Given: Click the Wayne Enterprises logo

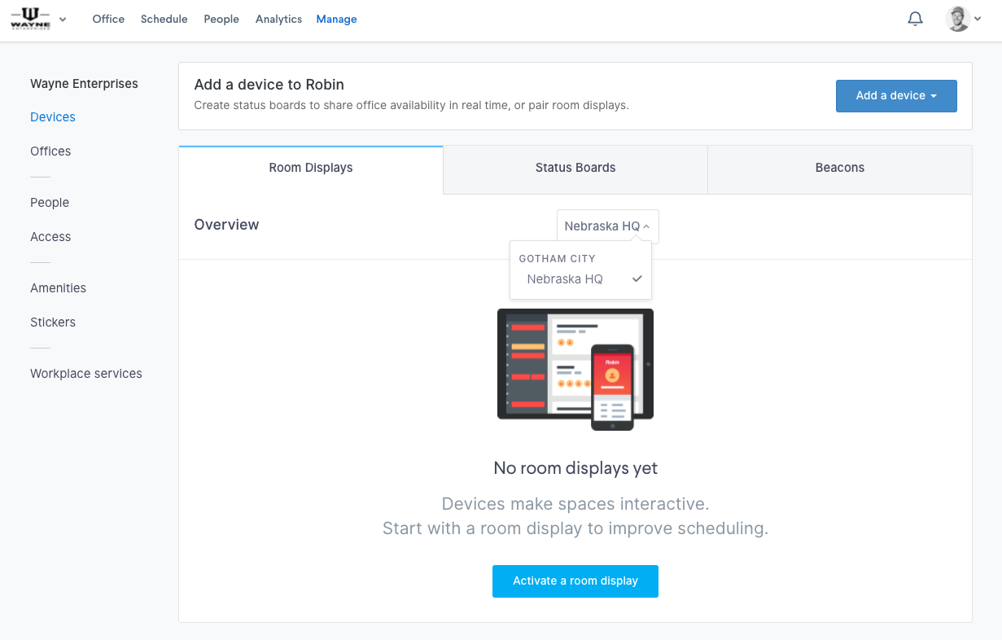Looking at the screenshot, I should (x=29, y=18).
